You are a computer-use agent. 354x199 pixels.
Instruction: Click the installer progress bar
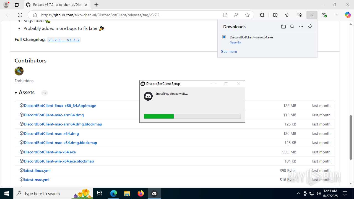coord(192,116)
